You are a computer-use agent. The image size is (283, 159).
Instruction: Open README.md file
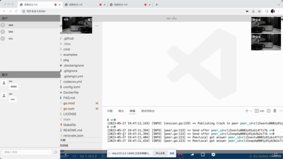(x=73, y=130)
